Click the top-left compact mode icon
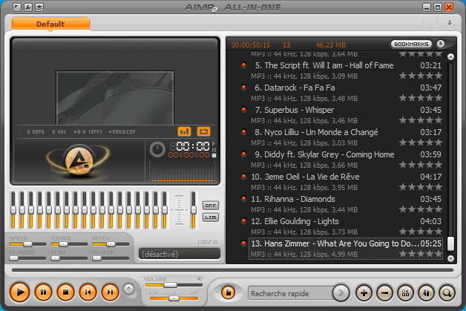This screenshot has height=311, width=466. coord(17,7)
